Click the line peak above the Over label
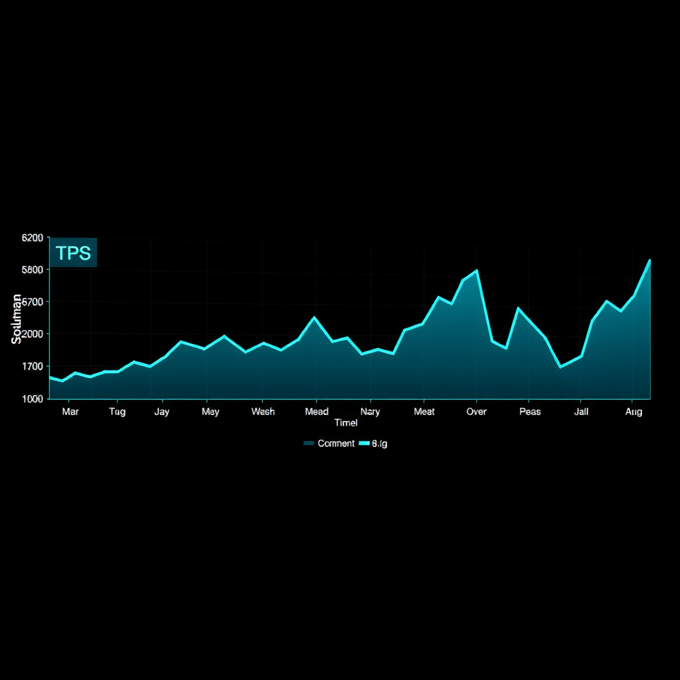Image resolution: width=680 pixels, height=680 pixels. point(477,271)
